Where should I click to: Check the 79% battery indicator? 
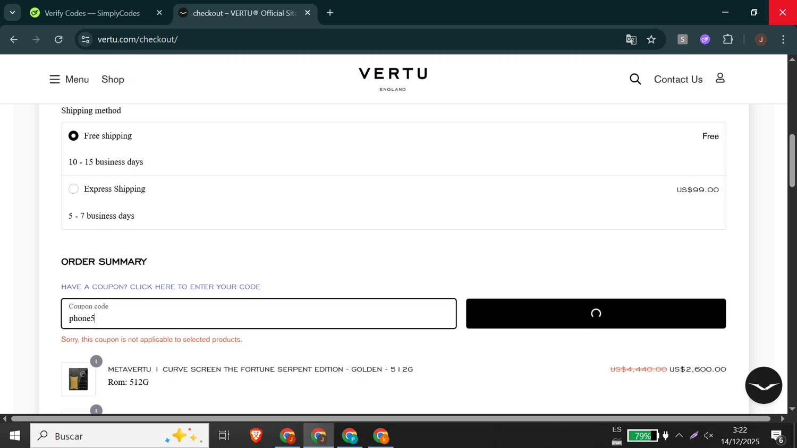coord(642,436)
